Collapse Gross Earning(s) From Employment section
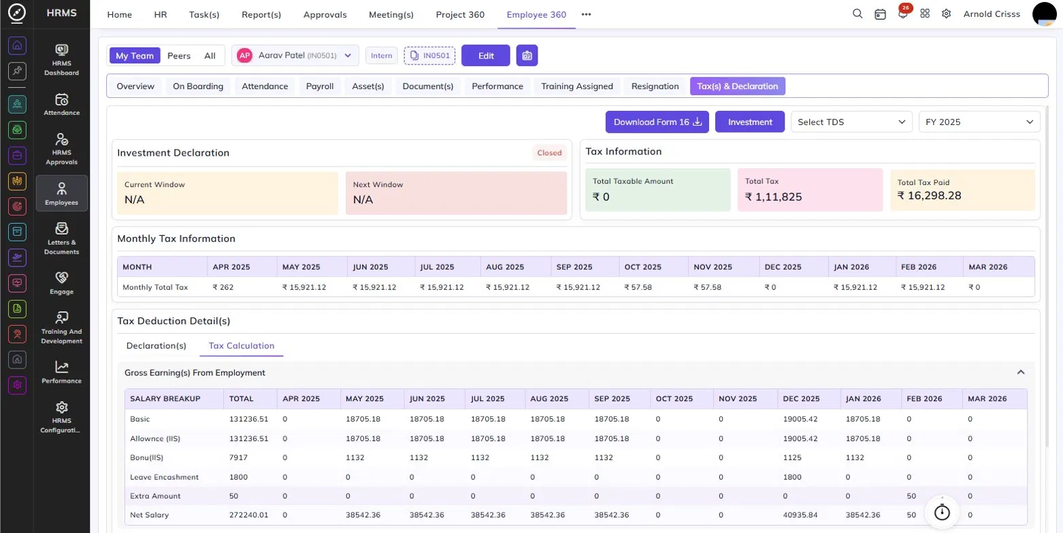Screen dimensions: 1063x533 1020,373
